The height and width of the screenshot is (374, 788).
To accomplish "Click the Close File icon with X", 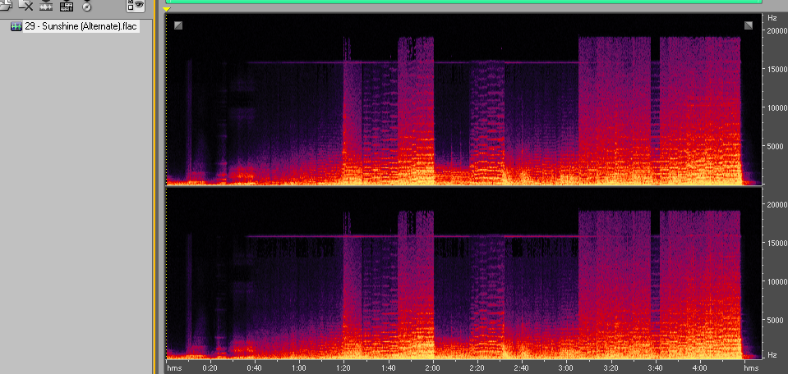I will pyautogui.click(x=25, y=6).
